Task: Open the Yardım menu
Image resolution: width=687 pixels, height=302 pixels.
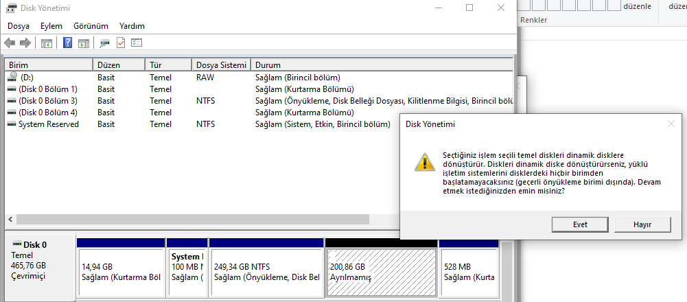Action: click(x=132, y=26)
